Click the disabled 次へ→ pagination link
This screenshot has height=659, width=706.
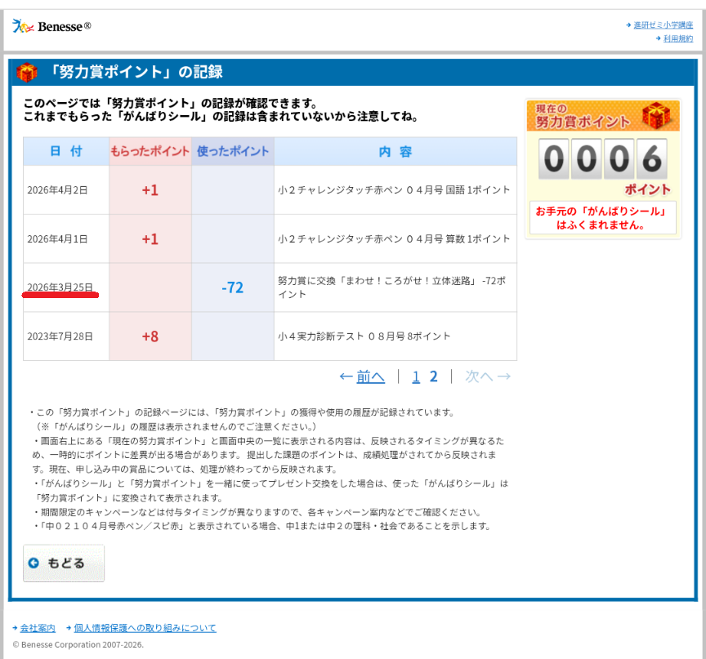click(488, 376)
